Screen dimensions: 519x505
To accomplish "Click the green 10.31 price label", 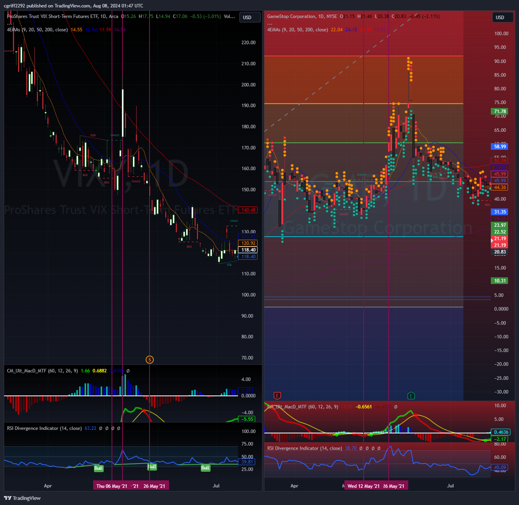I will (500, 281).
